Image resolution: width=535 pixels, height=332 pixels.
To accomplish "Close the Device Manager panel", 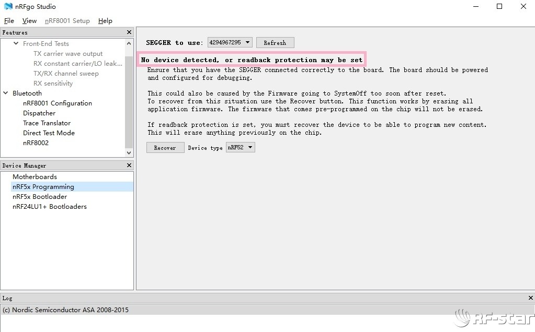I will pos(129,165).
